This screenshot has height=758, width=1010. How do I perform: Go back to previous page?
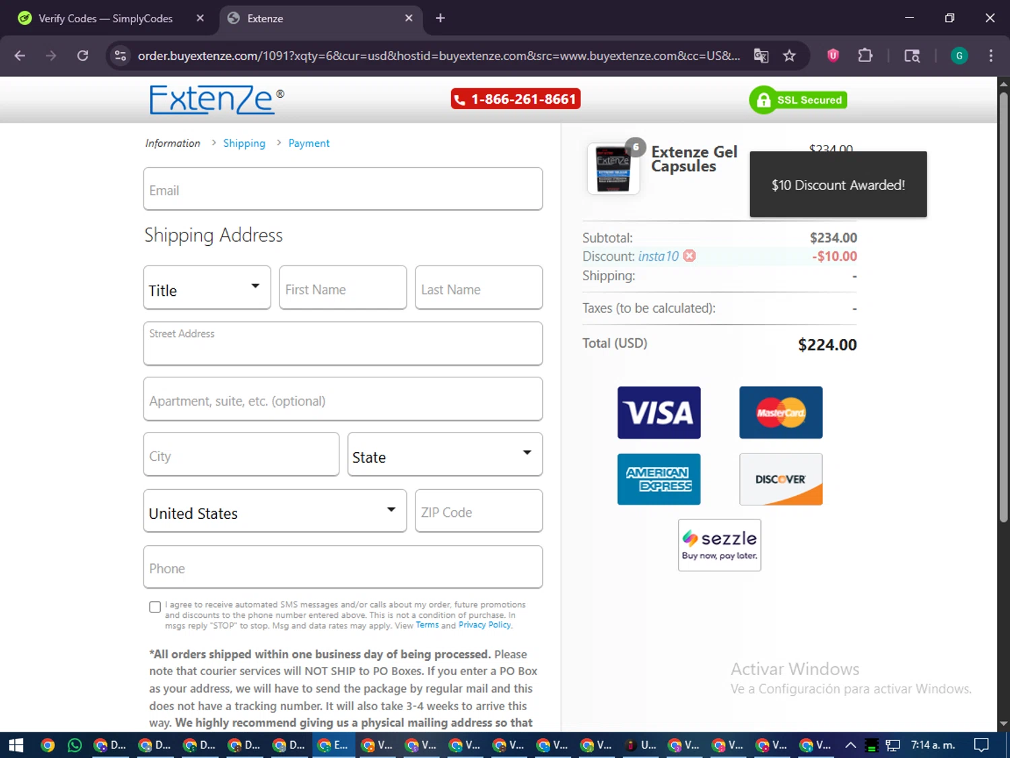coord(20,55)
